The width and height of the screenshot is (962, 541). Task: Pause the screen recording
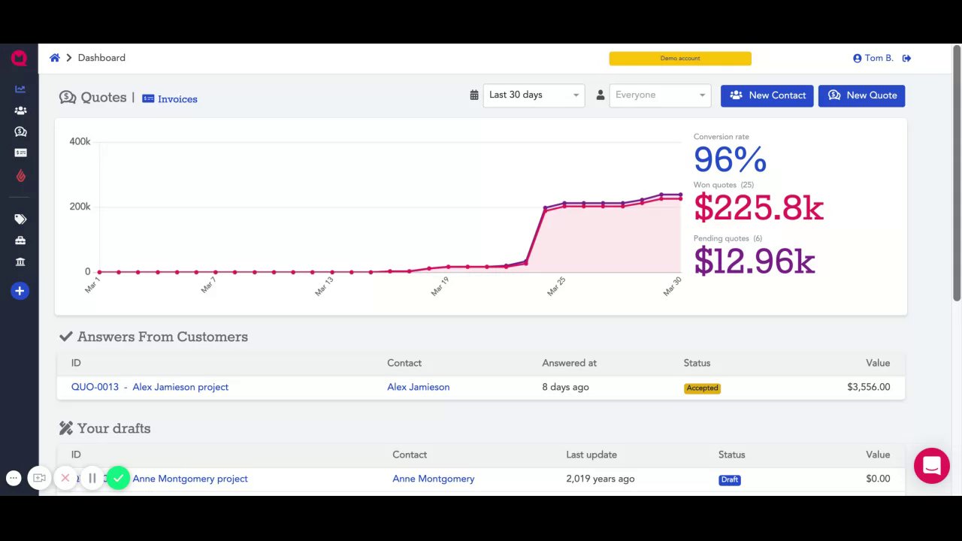tap(92, 478)
